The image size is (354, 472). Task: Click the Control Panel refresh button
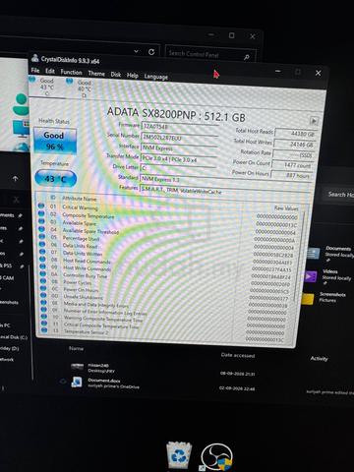pos(151,52)
